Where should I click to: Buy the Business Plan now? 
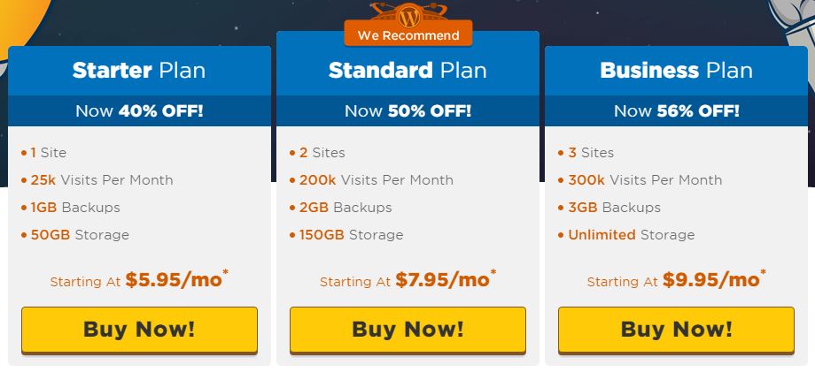[676, 330]
